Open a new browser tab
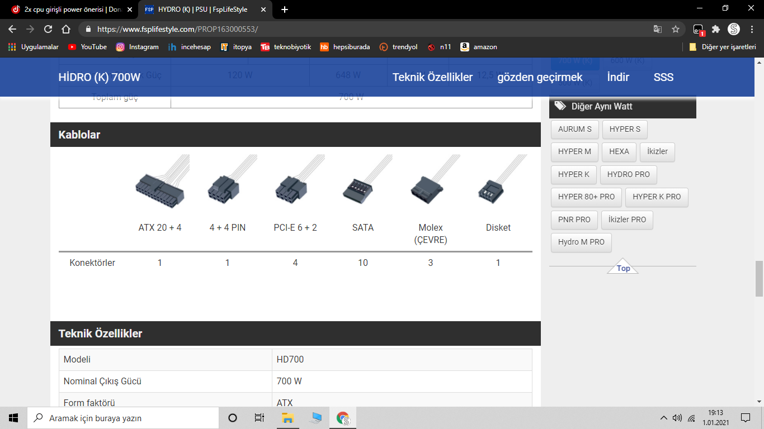This screenshot has width=764, height=429. click(285, 9)
